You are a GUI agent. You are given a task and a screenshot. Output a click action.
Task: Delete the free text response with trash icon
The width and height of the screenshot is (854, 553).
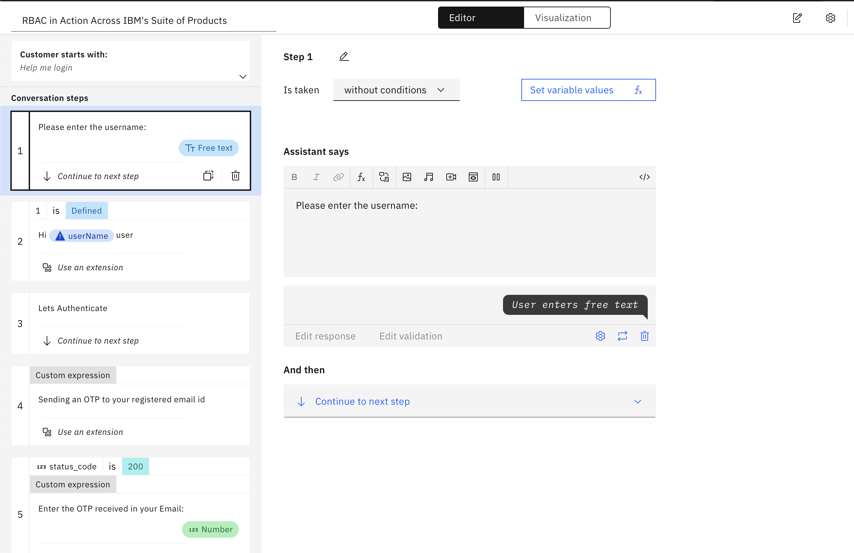point(644,336)
